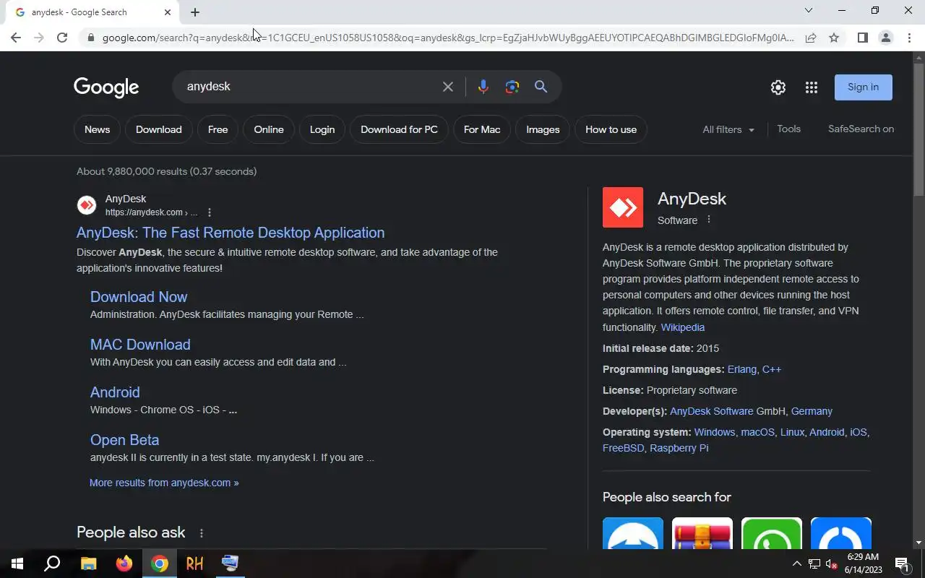This screenshot has height=578, width=925.
Task: Open People also ask options menu
Action: click(x=202, y=533)
